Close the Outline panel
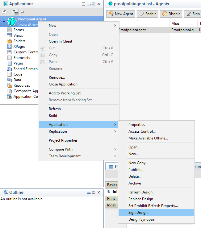This screenshot has height=228, width=201. pyautogui.click(x=99, y=193)
